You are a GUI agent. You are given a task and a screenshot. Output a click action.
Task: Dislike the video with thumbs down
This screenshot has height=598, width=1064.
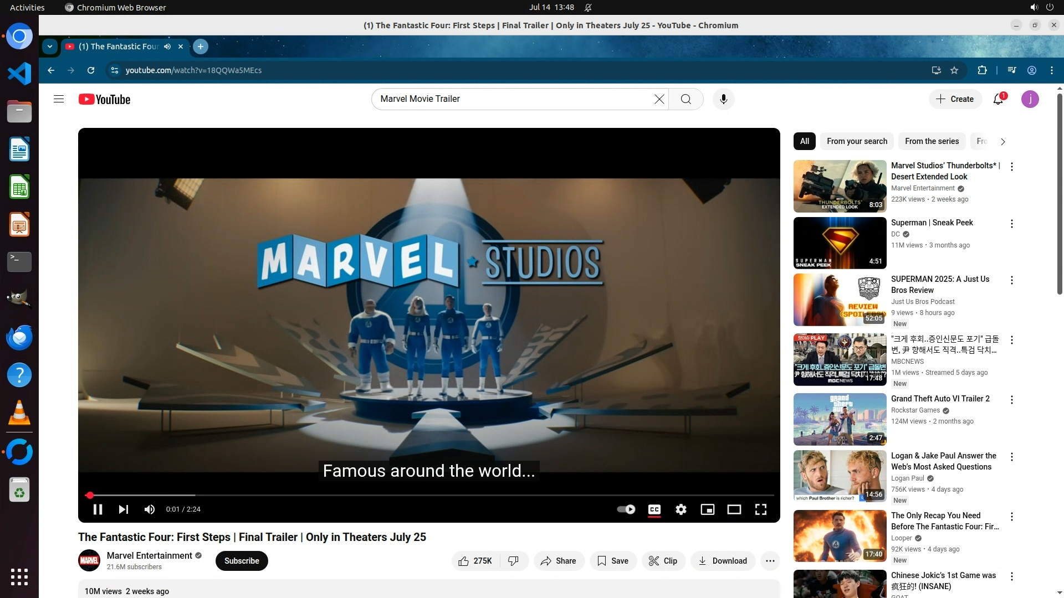tap(514, 561)
